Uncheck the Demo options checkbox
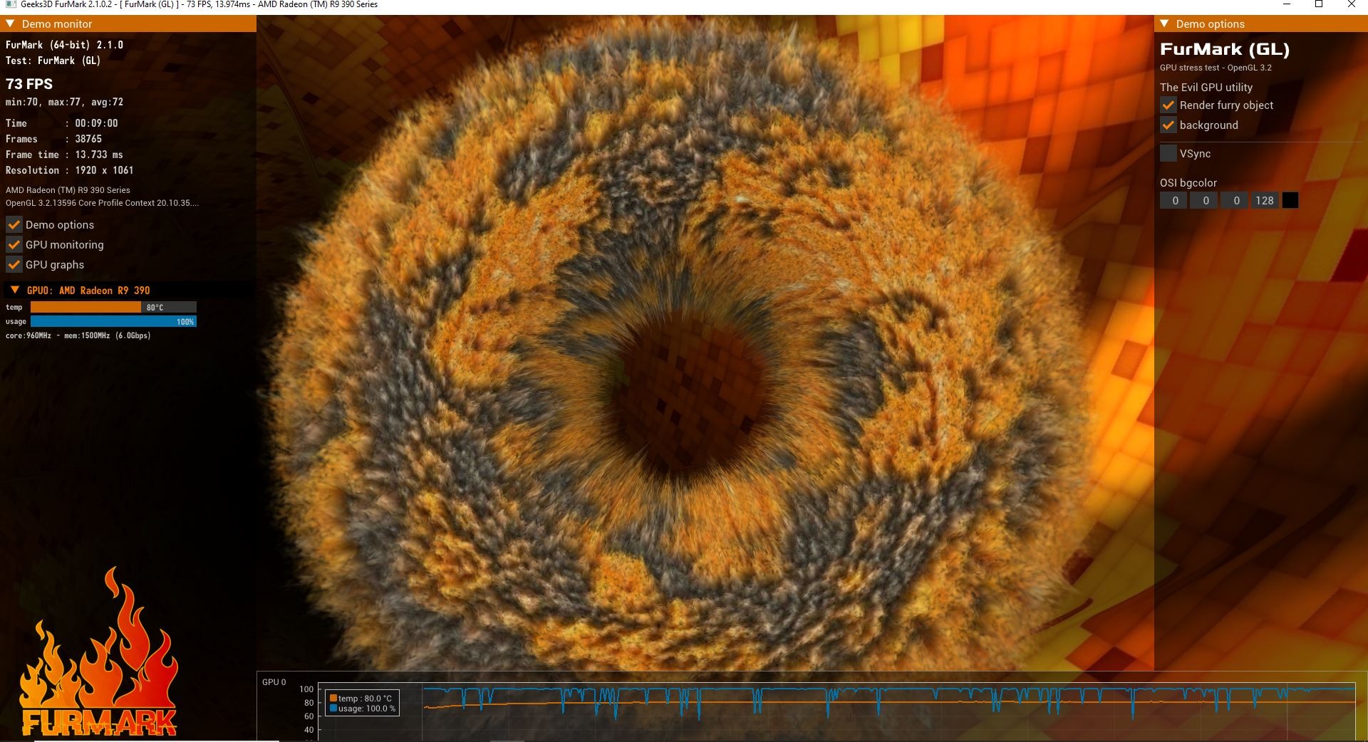This screenshot has height=742, width=1368. 14,225
